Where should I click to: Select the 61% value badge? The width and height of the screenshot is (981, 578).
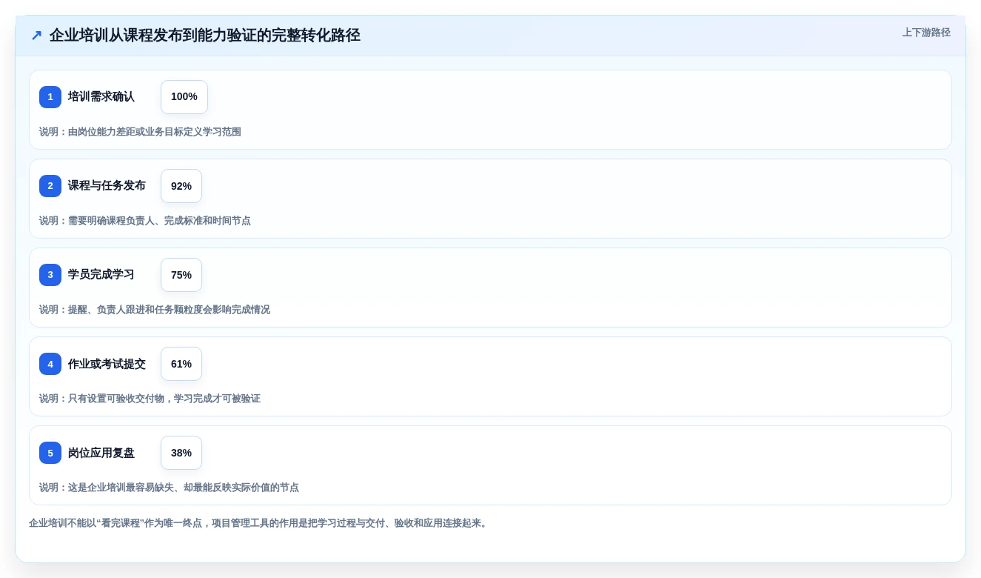(x=181, y=364)
